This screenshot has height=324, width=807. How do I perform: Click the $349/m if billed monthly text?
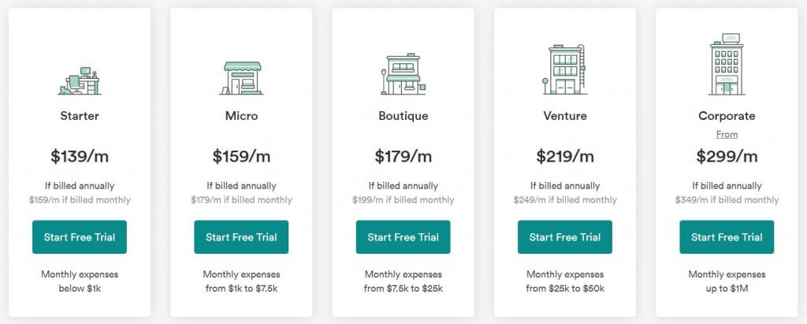(727, 200)
